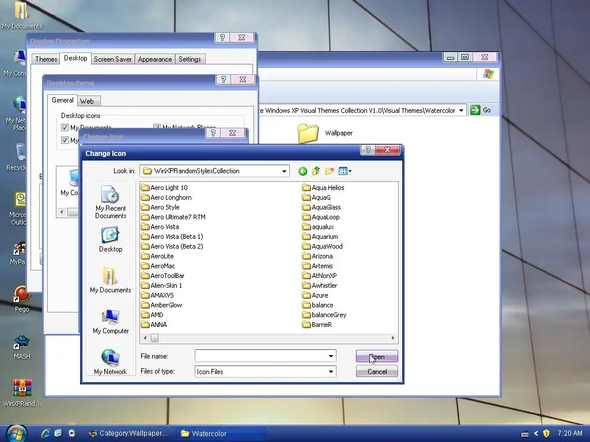
Task: Click the green Go arrow in Explorer
Action: (475, 110)
